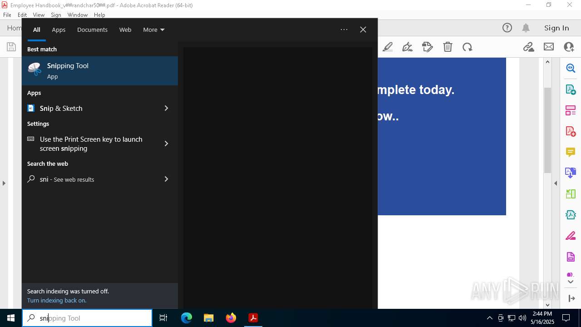Screen dimensions: 581x327
Task: Click the Save disk icon in Acrobat
Action: (x=11, y=47)
